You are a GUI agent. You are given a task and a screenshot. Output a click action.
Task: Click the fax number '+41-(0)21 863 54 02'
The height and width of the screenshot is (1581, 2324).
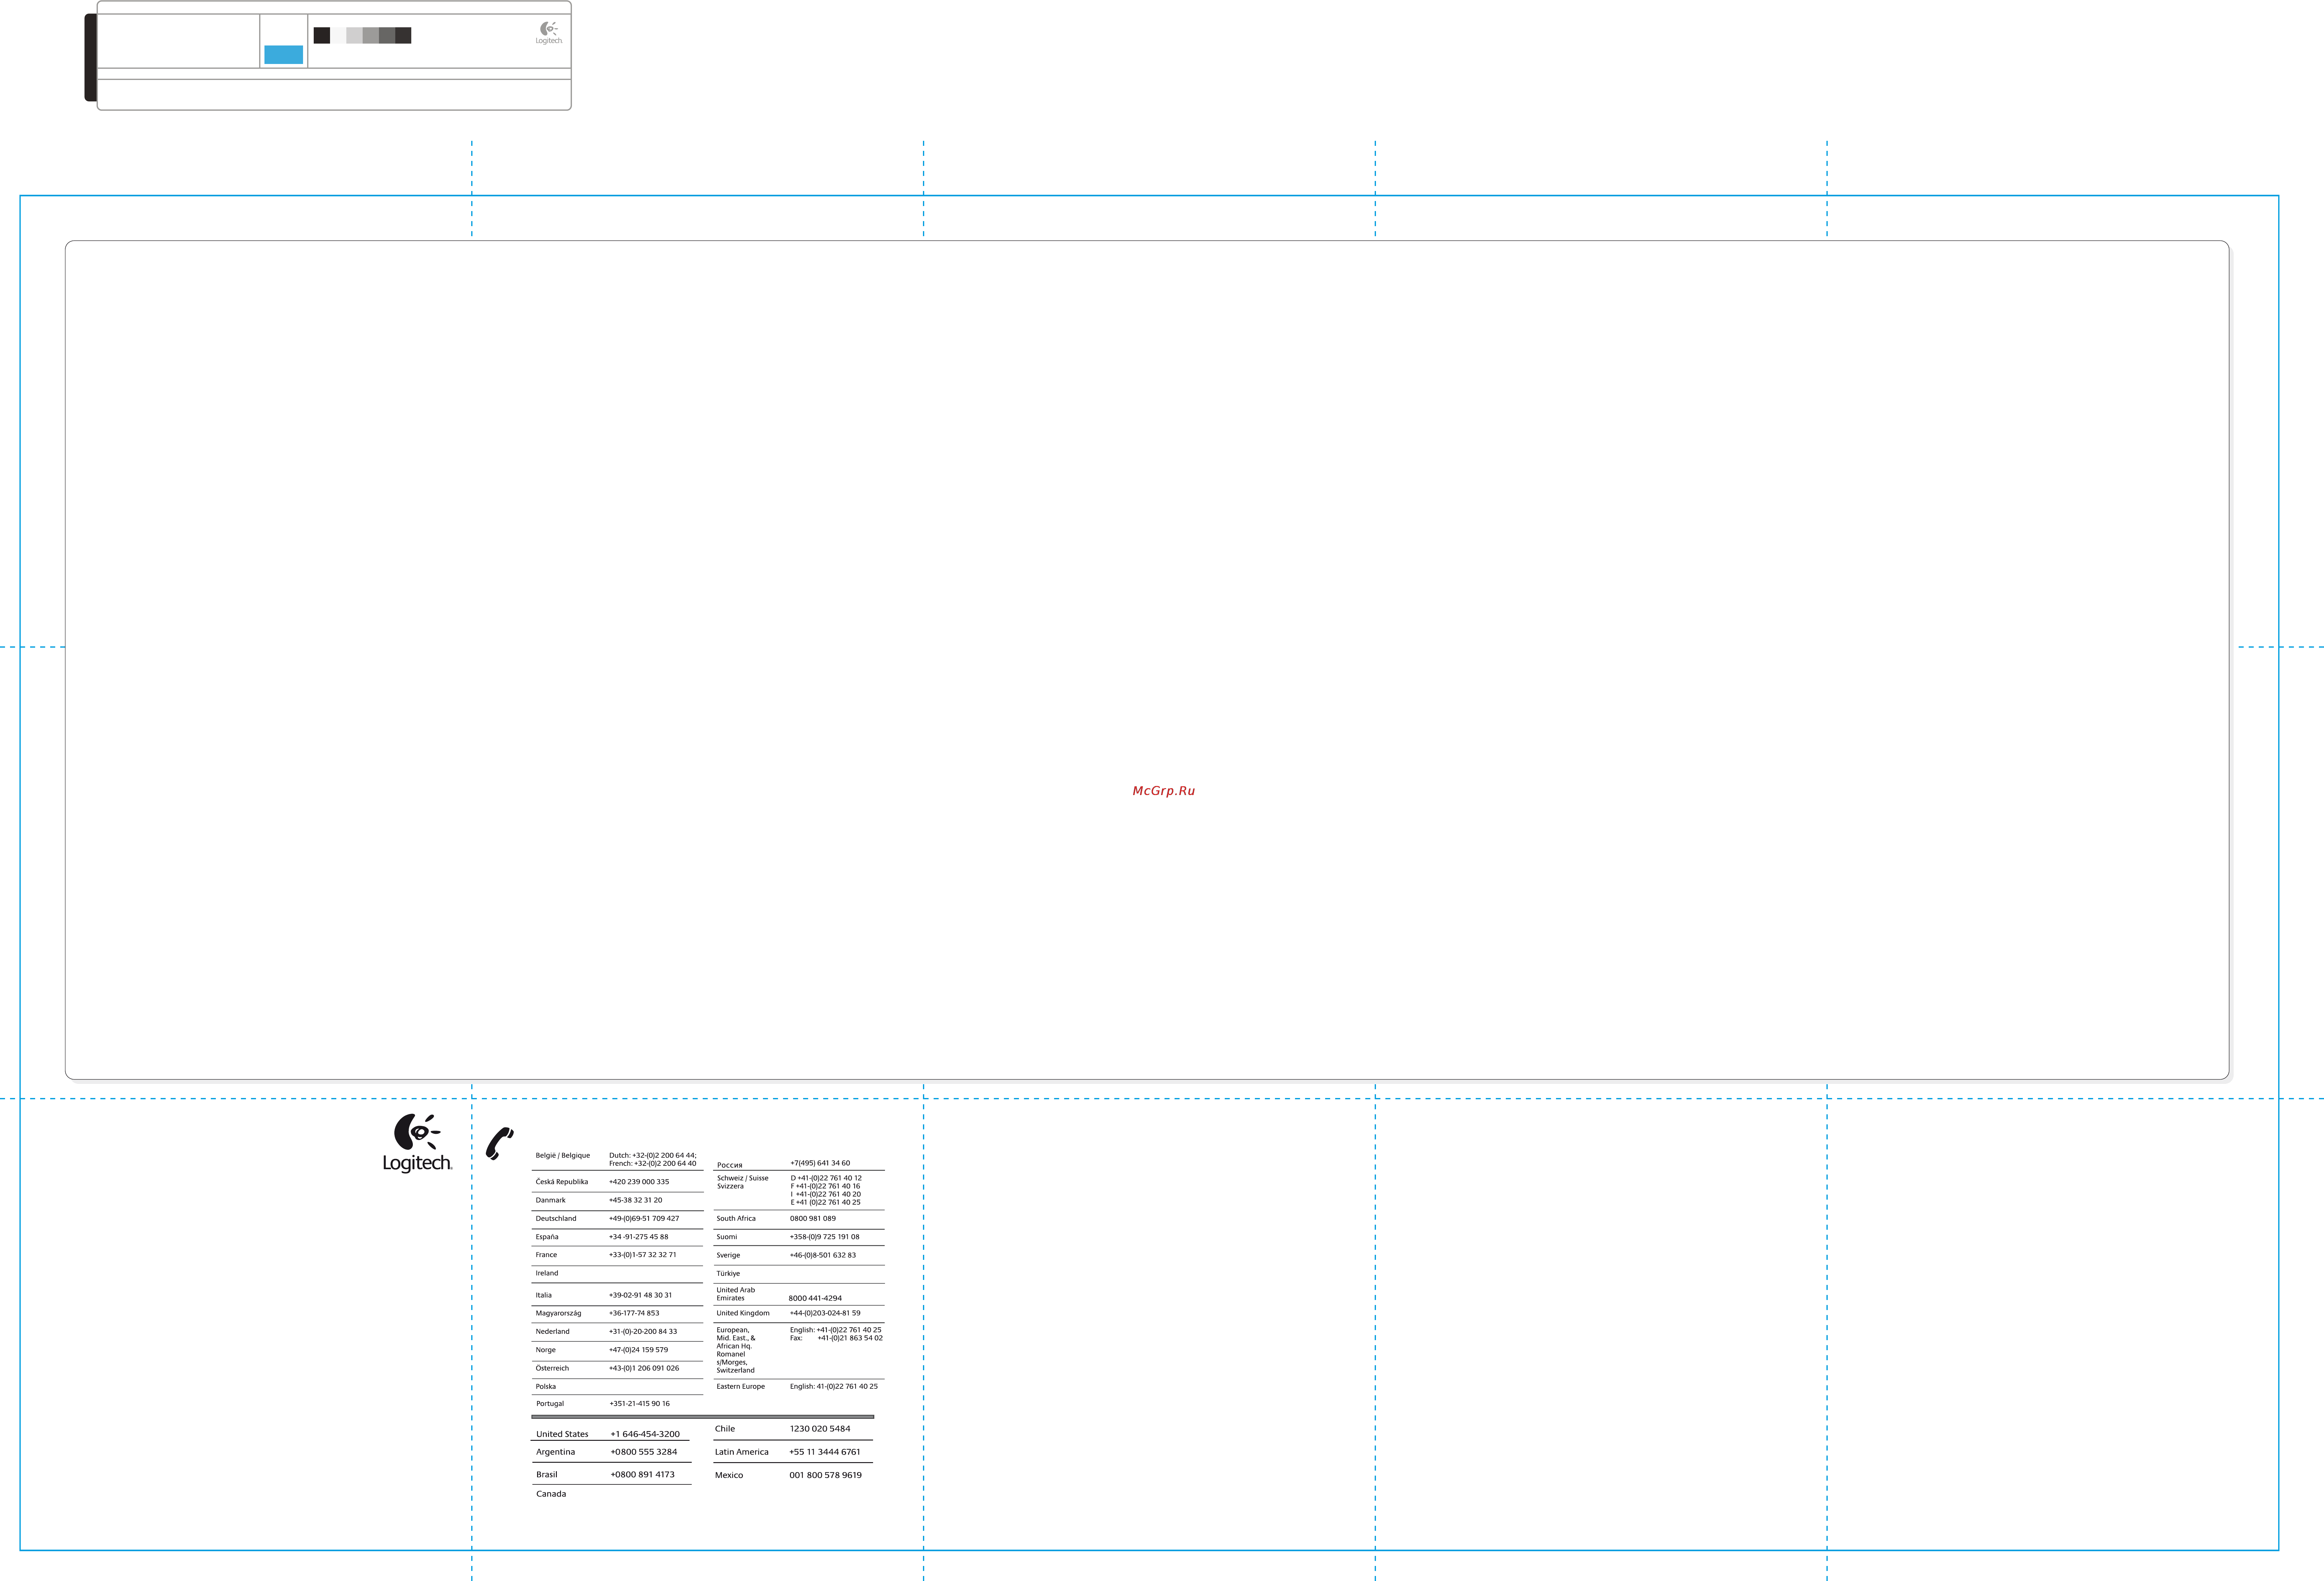[850, 1338]
